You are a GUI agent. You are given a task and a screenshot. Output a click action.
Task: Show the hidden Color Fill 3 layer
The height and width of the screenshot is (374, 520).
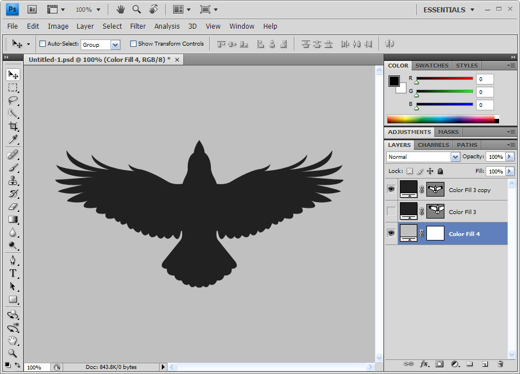point(391,212)
